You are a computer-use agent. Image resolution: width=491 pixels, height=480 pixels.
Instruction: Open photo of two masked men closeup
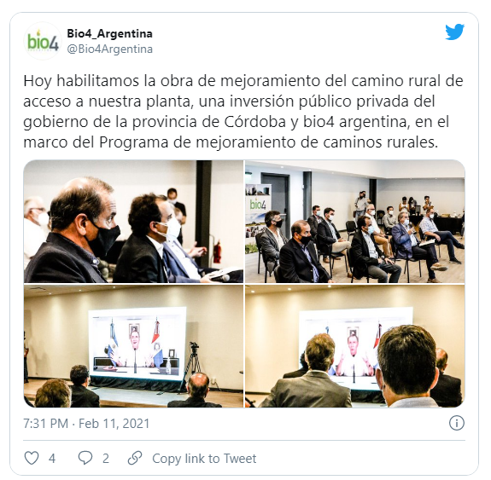tap(133, 222)
